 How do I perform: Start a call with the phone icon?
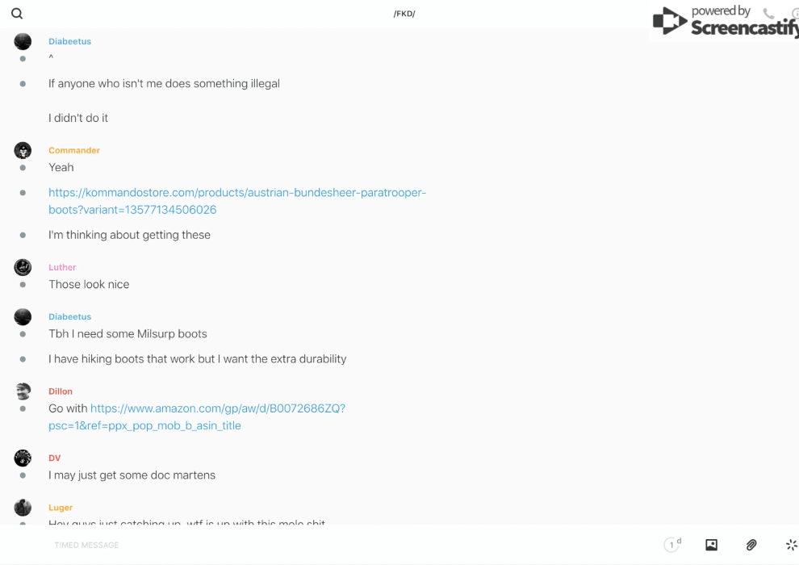click(x=768, y=14)
